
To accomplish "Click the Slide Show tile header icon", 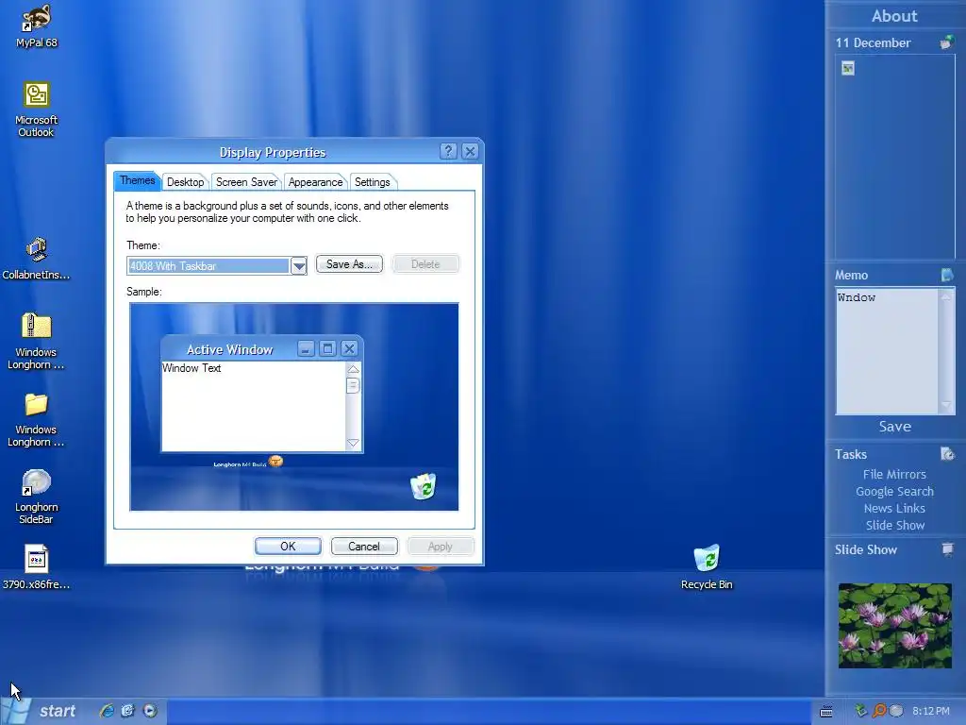I will coord(947,548).
